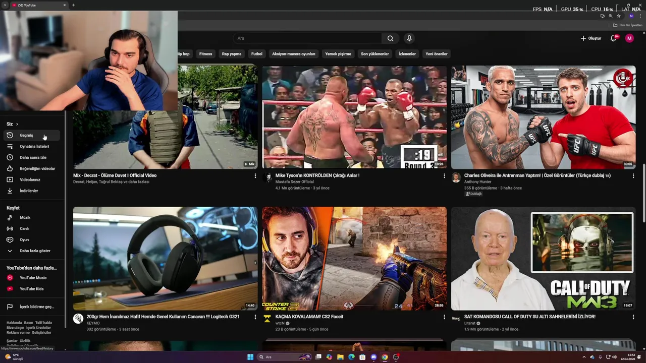Bookmark page with Chrome star icon
646x363 pixels.
coord(619,16)
